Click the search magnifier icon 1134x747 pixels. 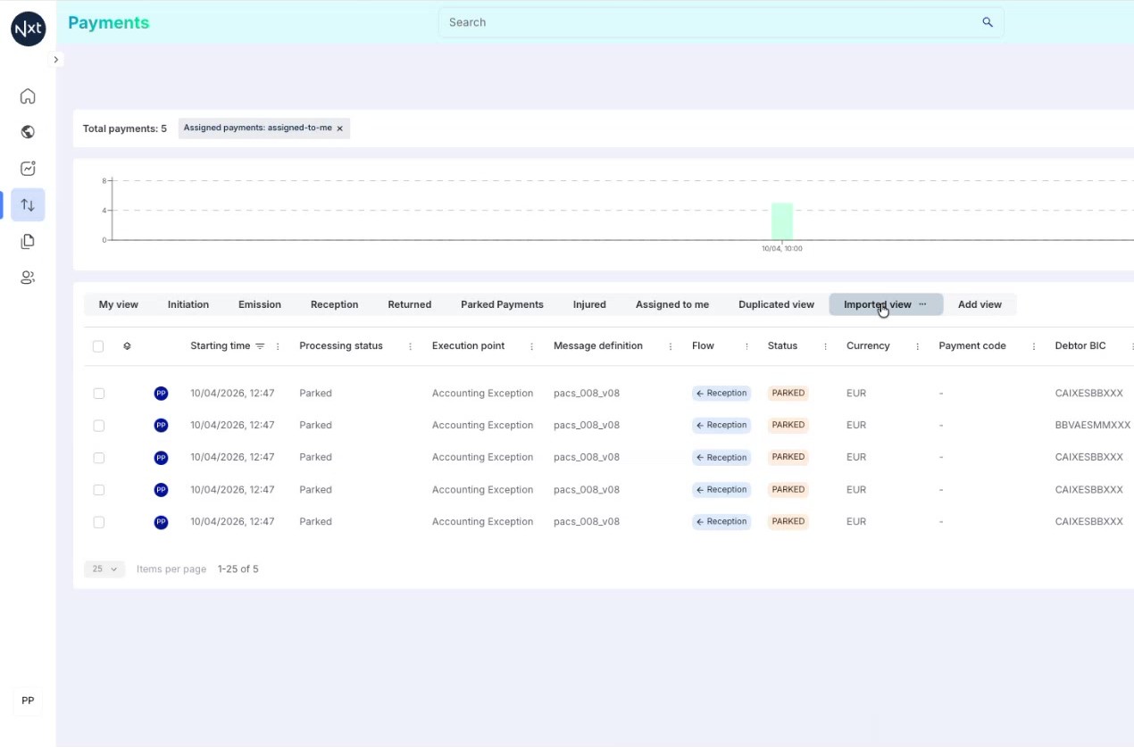(x=988, y=22)
